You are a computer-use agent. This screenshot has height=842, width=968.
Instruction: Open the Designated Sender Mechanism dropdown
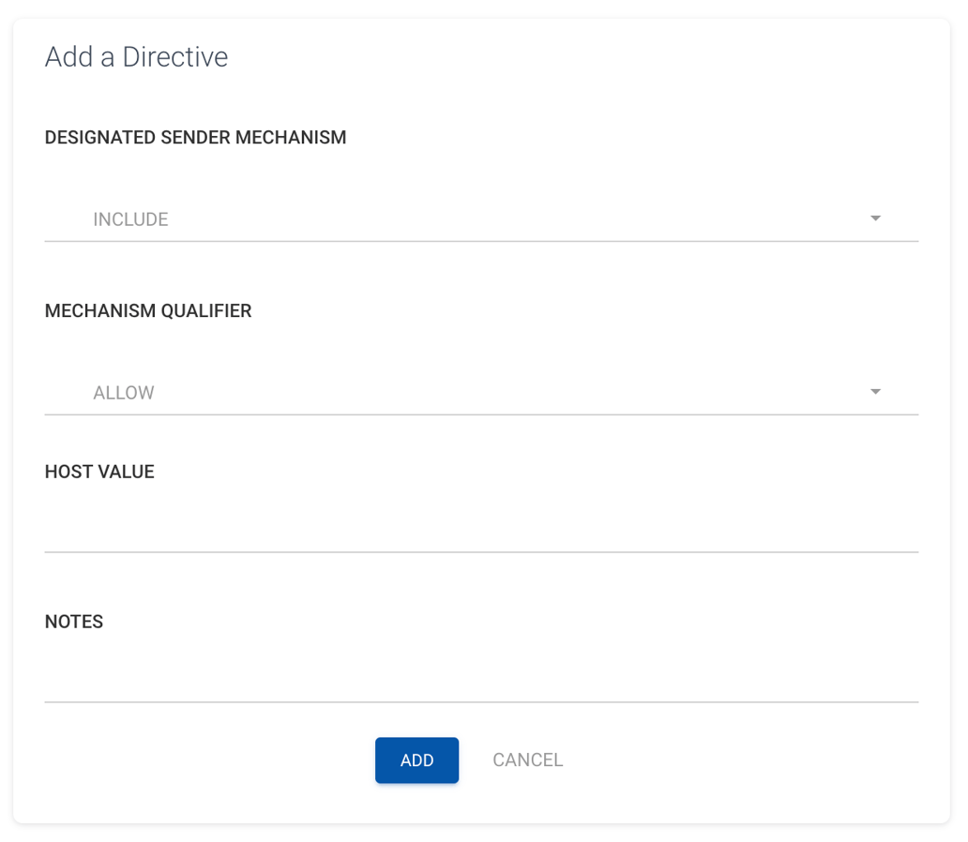[x=481, y=218]
